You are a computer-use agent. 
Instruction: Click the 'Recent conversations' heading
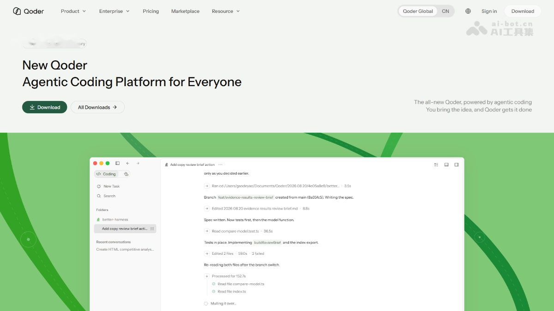pos(113,242)
